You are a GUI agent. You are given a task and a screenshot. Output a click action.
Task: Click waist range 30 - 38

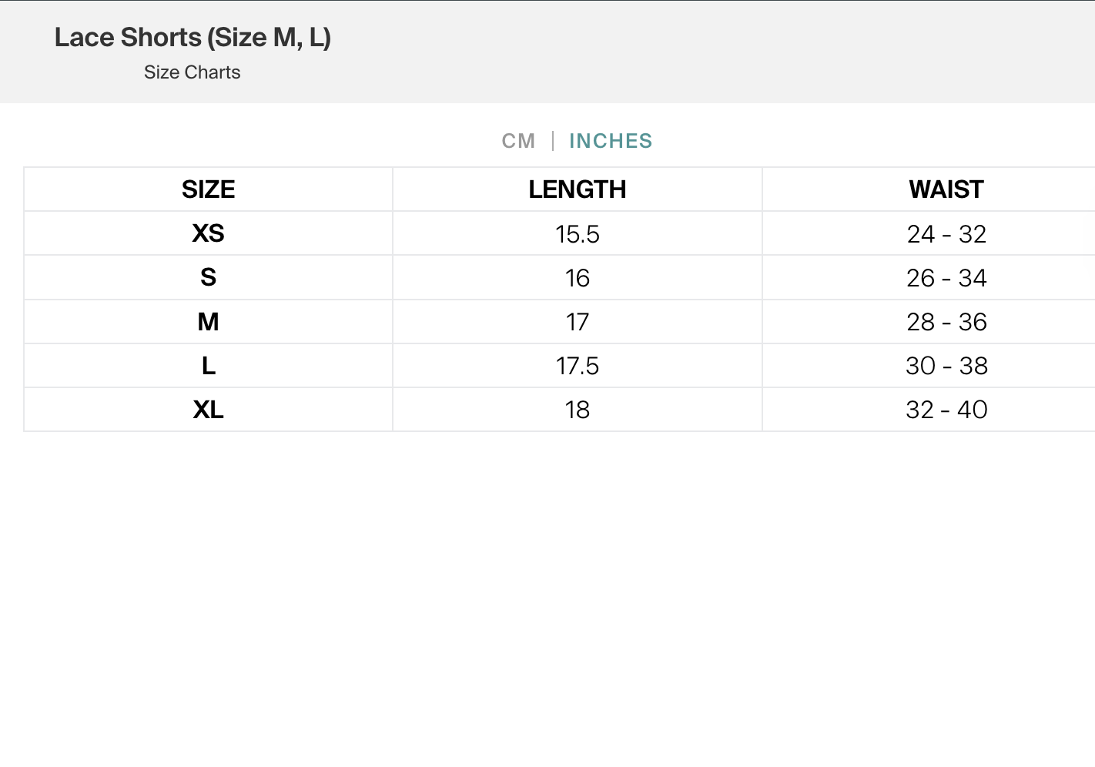click(946, 366)
